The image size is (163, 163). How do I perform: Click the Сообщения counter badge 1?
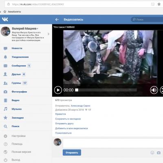29,66
